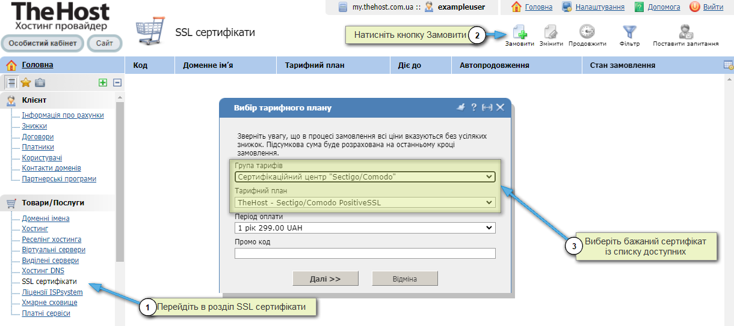734x326 pixels.
Task: Open Партнерські програми
Action: pyautogui.click(x=59, y=179)
